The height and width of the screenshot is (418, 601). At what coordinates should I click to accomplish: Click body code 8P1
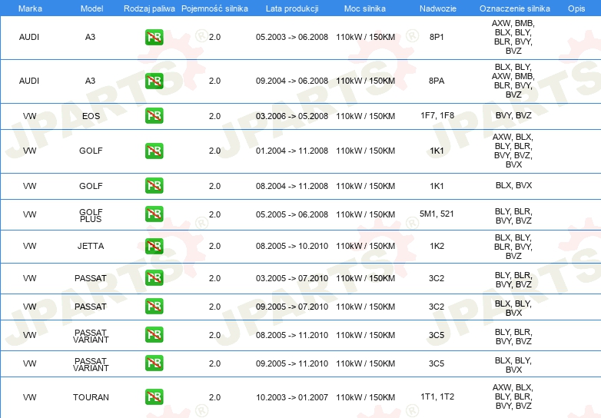pyautogui.click(x=437, y=37)
